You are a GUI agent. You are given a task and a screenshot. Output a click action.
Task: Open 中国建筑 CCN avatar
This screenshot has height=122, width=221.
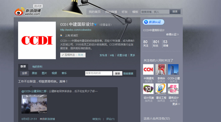148,69
